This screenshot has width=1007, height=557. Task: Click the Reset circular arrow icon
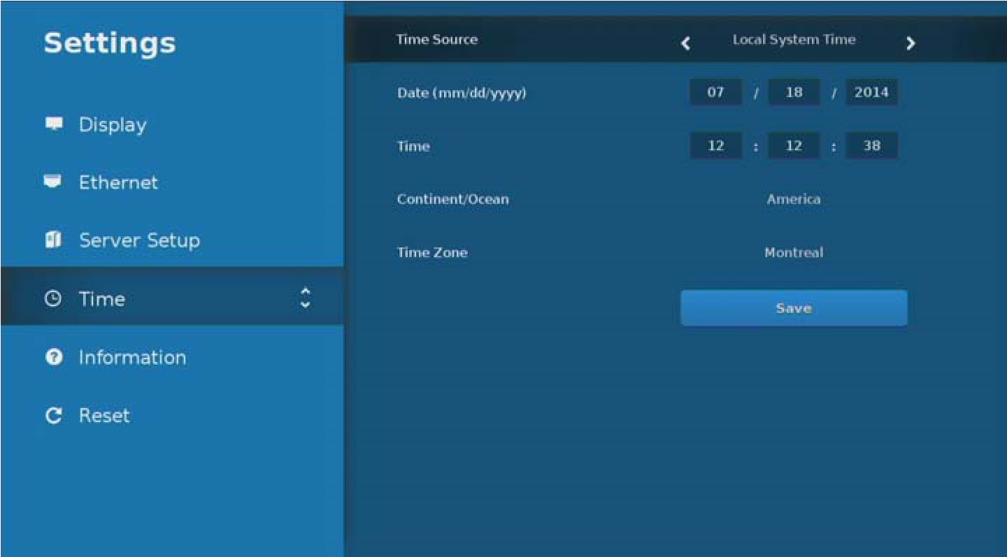(53, 416)
